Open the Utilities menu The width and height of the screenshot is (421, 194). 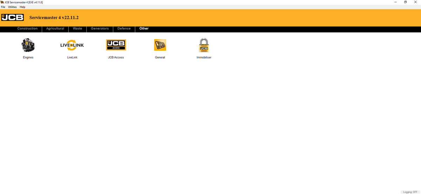[x=12, y=7]
